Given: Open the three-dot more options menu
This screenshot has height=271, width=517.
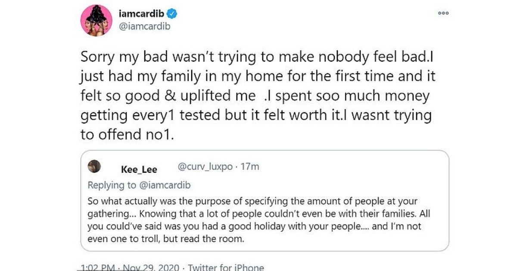Looking at the screenshot, I should (443, 13).
